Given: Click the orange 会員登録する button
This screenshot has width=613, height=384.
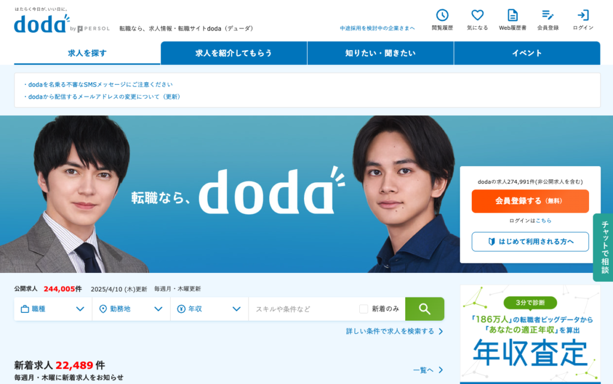Looking at the screenshot, I should click(x=530, y=201).
